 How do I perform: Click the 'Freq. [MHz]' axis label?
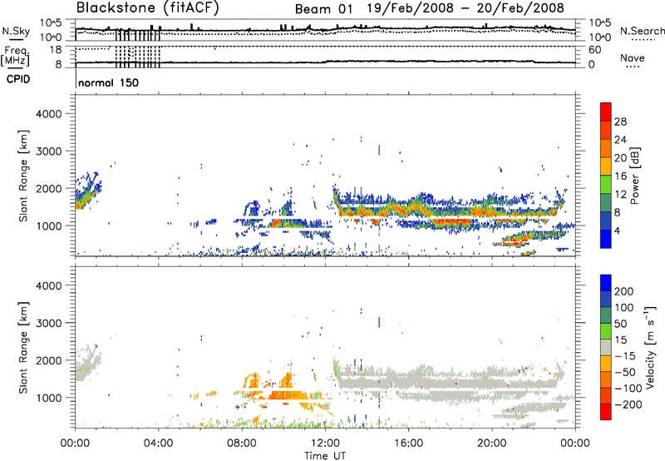16,56
